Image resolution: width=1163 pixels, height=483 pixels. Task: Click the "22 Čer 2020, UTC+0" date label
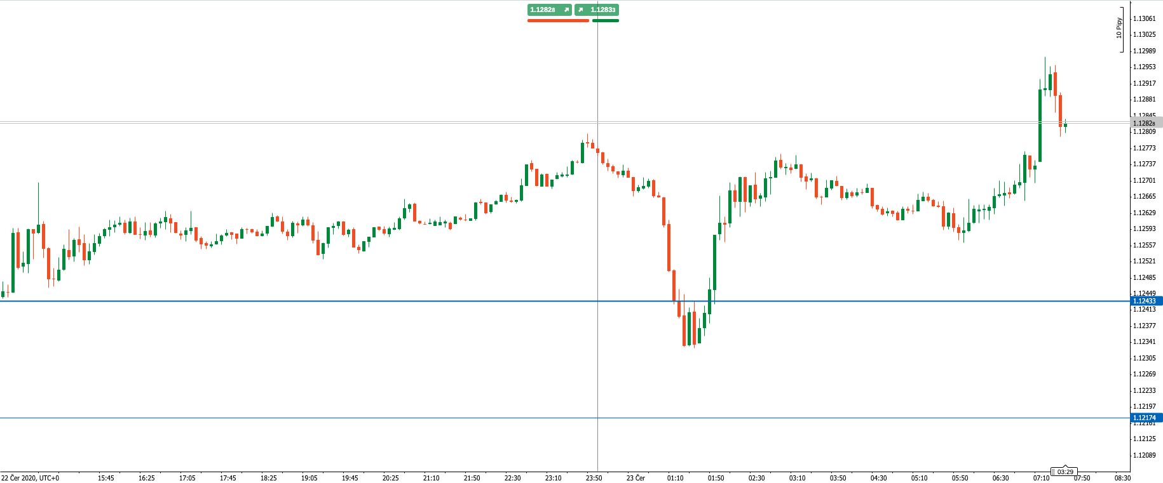tap(30, 478)
